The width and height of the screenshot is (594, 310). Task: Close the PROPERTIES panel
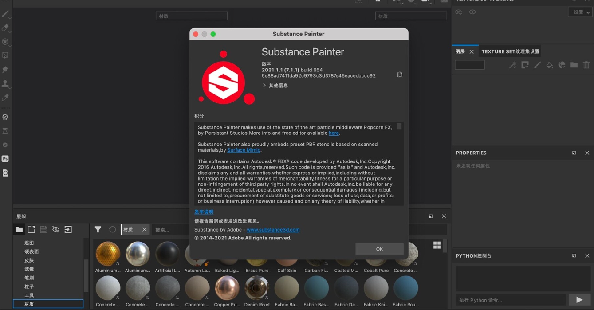point(587,153)
